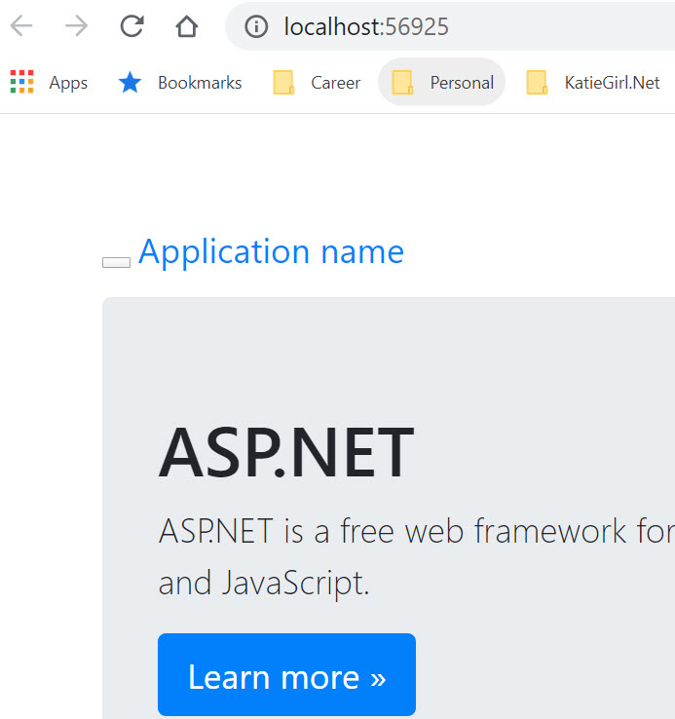
Task: Go to the home page icon
Action: (187, 25)
